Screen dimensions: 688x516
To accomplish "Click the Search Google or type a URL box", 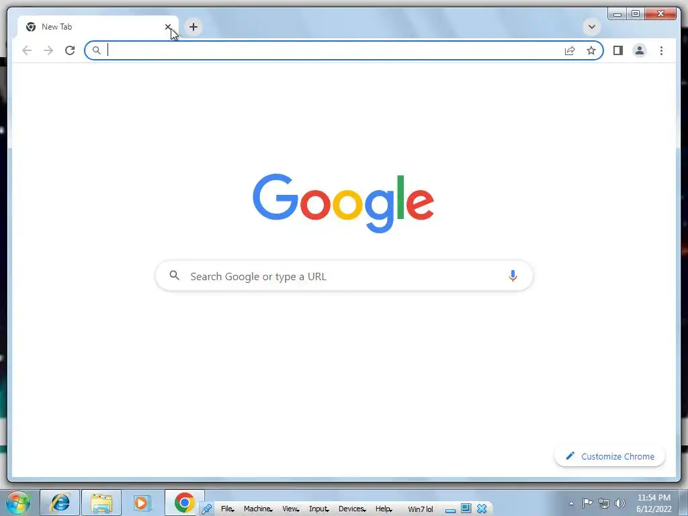I will pyautogui.click(x=344, y=276).
